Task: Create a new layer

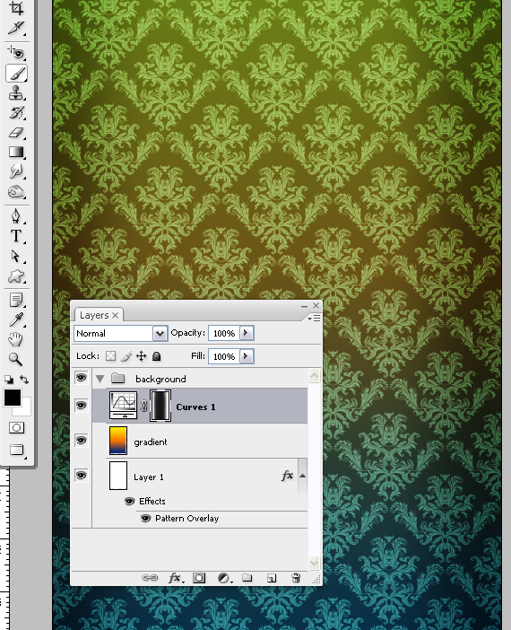Action: (272, 578)
